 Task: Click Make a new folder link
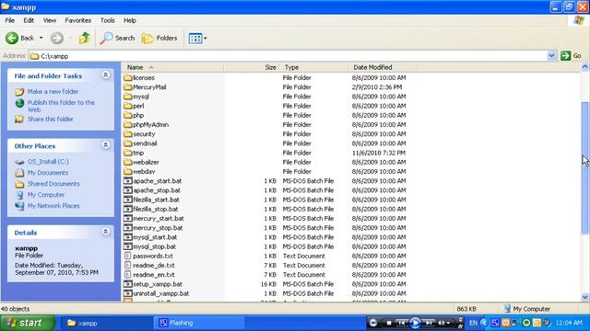coord(53,92)
